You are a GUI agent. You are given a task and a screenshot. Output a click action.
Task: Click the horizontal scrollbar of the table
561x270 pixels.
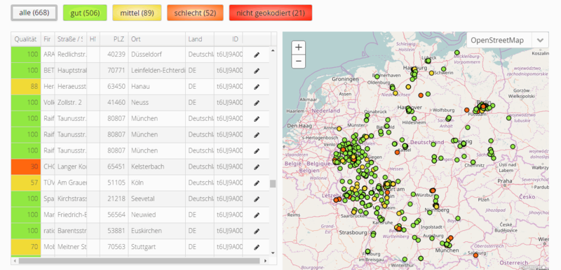point(139,261)
